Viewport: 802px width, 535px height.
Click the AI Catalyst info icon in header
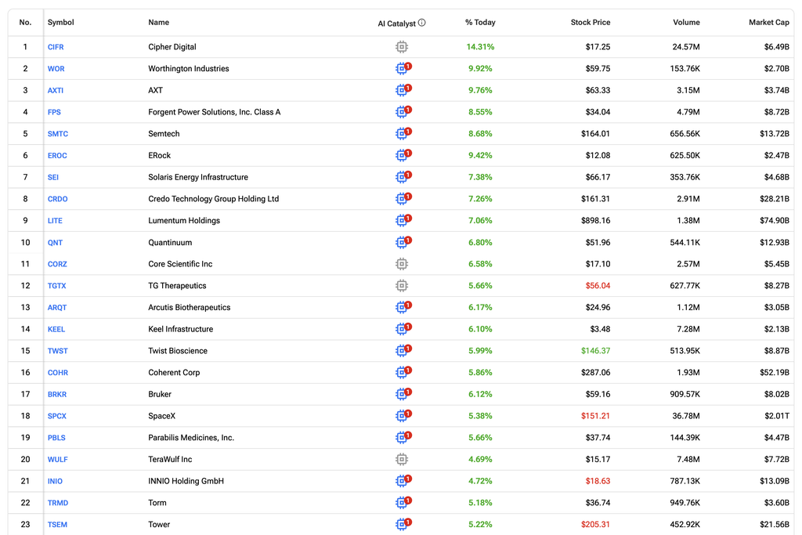(421, 23)
